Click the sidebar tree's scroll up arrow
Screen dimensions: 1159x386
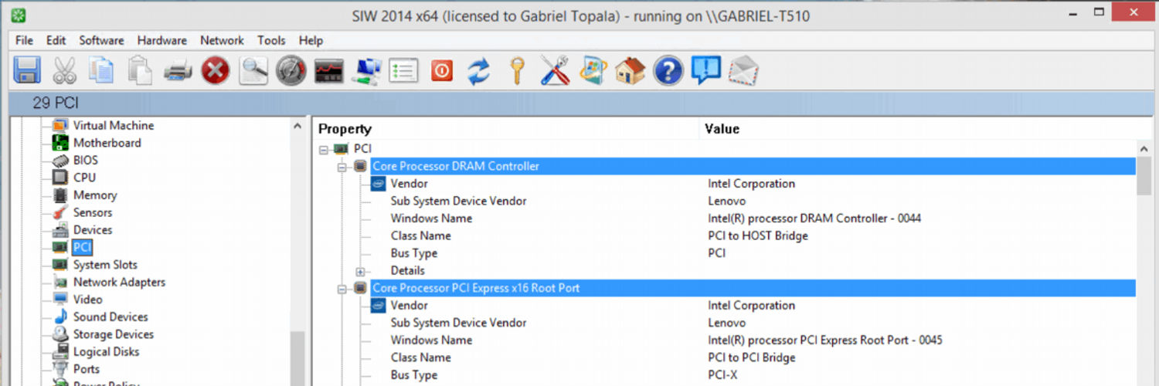tap(297, 127)
